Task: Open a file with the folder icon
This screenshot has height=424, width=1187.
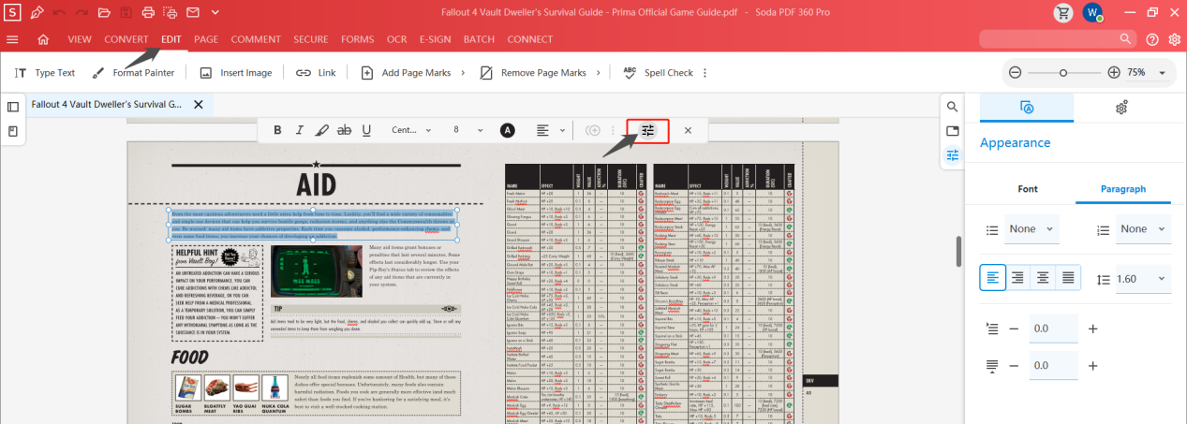Action: 103,13
